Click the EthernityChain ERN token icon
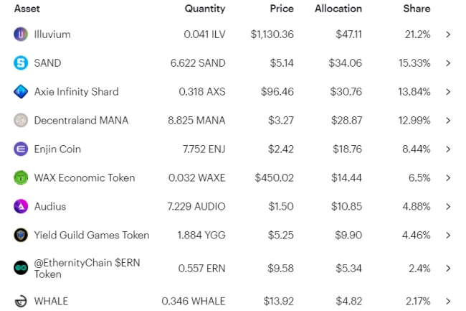This screenshot has width=466, height=311. (x=21, y=269)
